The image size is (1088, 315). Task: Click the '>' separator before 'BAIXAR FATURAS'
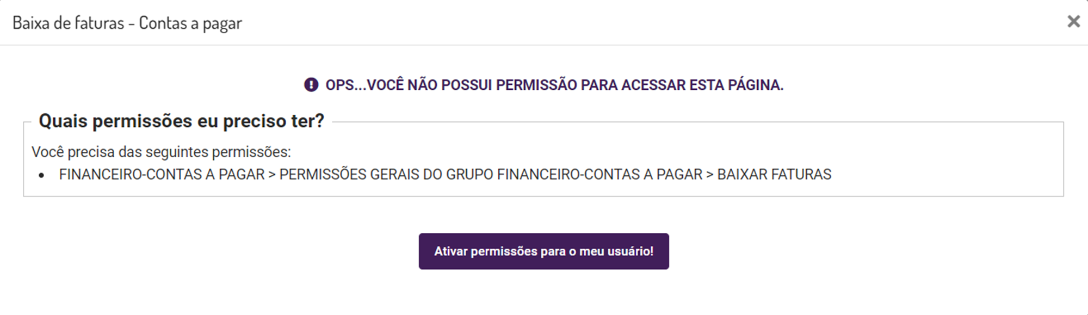click(710, 175)
